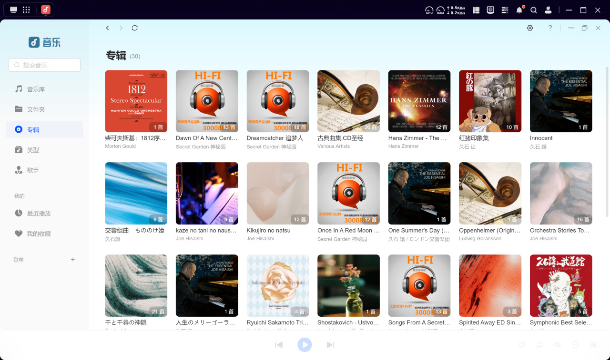Open kaze no tani no nausicaa cover
Viewport: 610px width, 360px height.
click(x=207, y=194)
